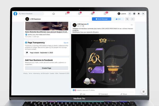Image resolution: width=159 pixels, height=106 pixels.
Task: Click the L'OR Espresso page header avatar
Action: coord(27,19)
